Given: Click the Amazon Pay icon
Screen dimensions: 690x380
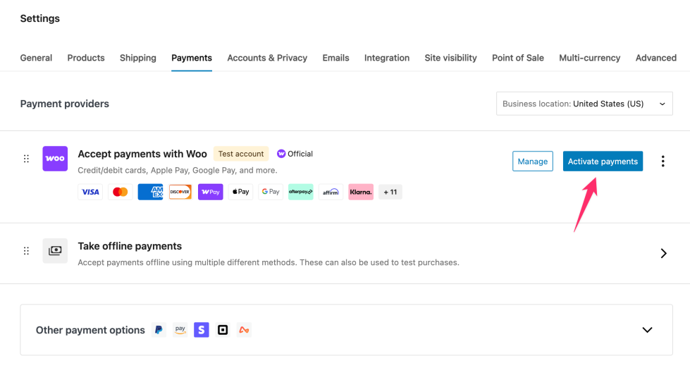Looking at the screenshot, I should pos(180,330).
